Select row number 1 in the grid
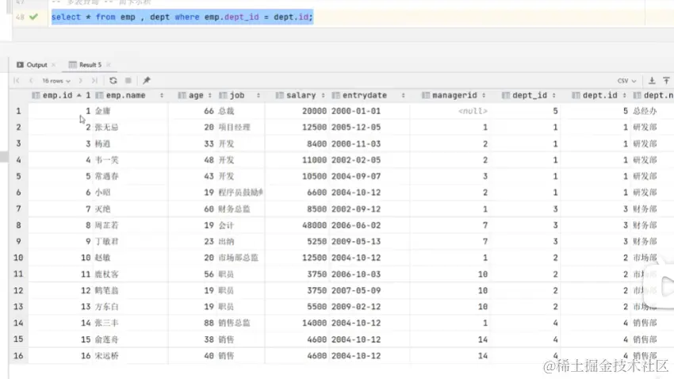 [x=18, y=111]
